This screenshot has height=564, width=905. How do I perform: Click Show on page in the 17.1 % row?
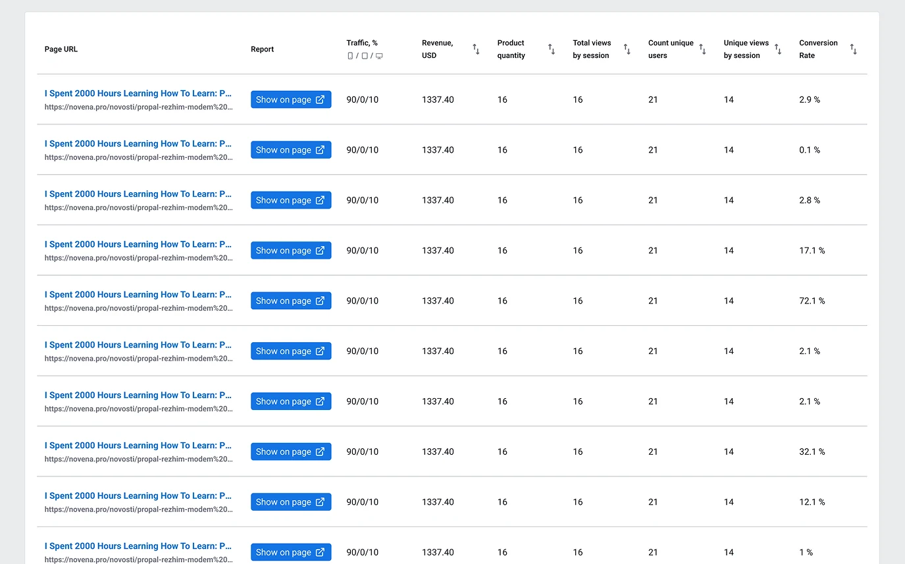(x=290, y=251)
